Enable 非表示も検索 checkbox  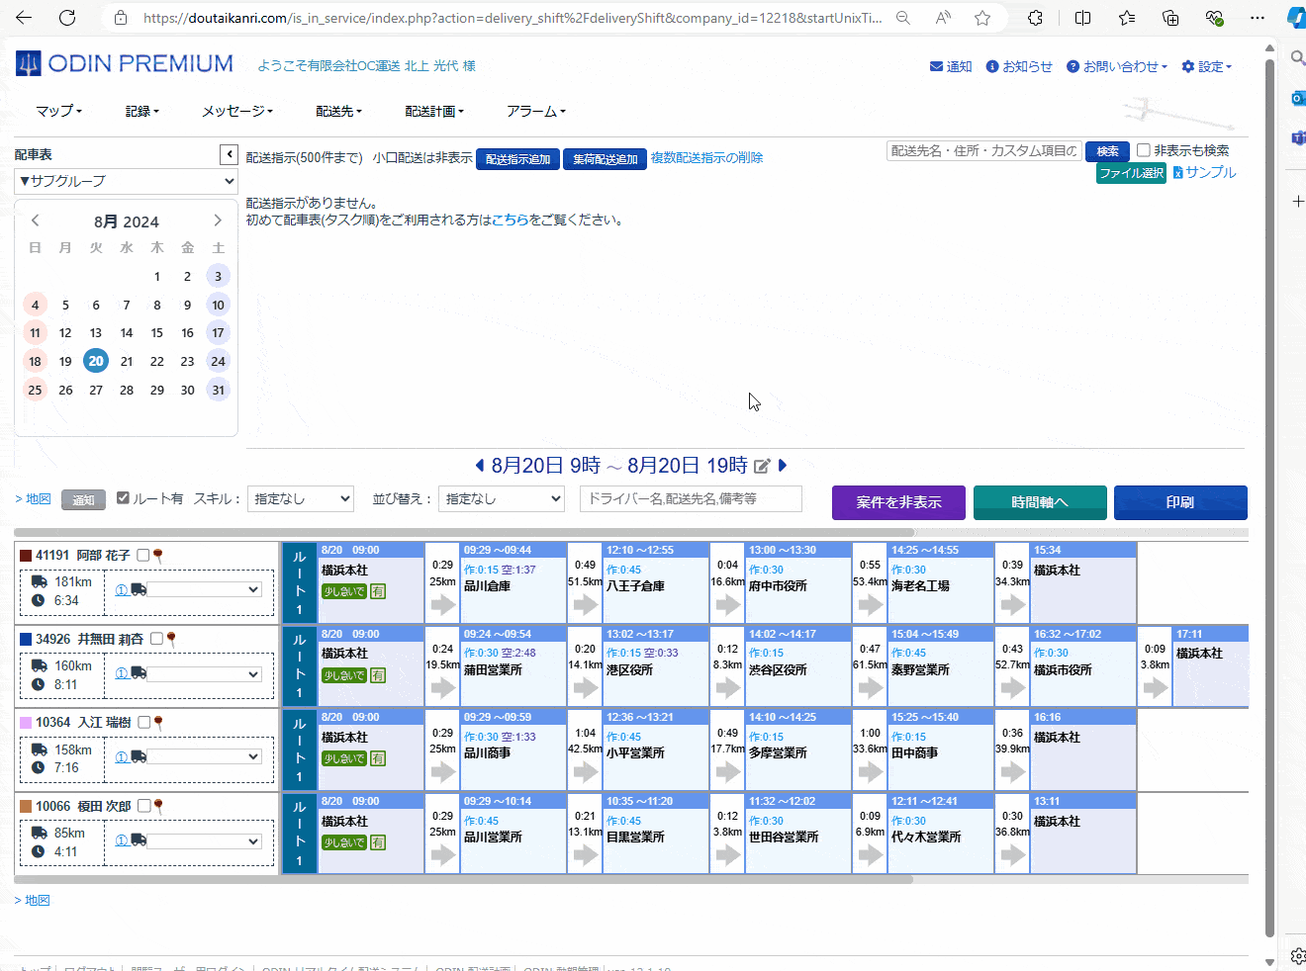click(x=1144, y=150)
